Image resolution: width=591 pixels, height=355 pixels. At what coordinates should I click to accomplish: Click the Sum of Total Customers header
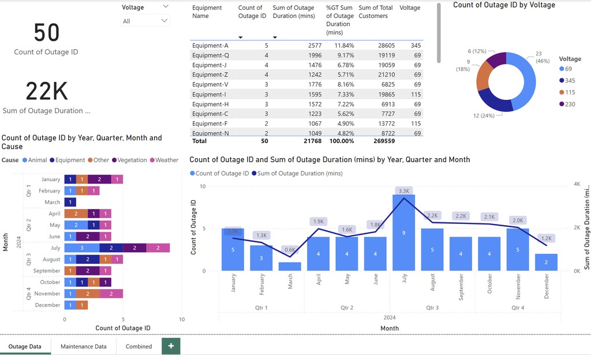click(375, 12)
